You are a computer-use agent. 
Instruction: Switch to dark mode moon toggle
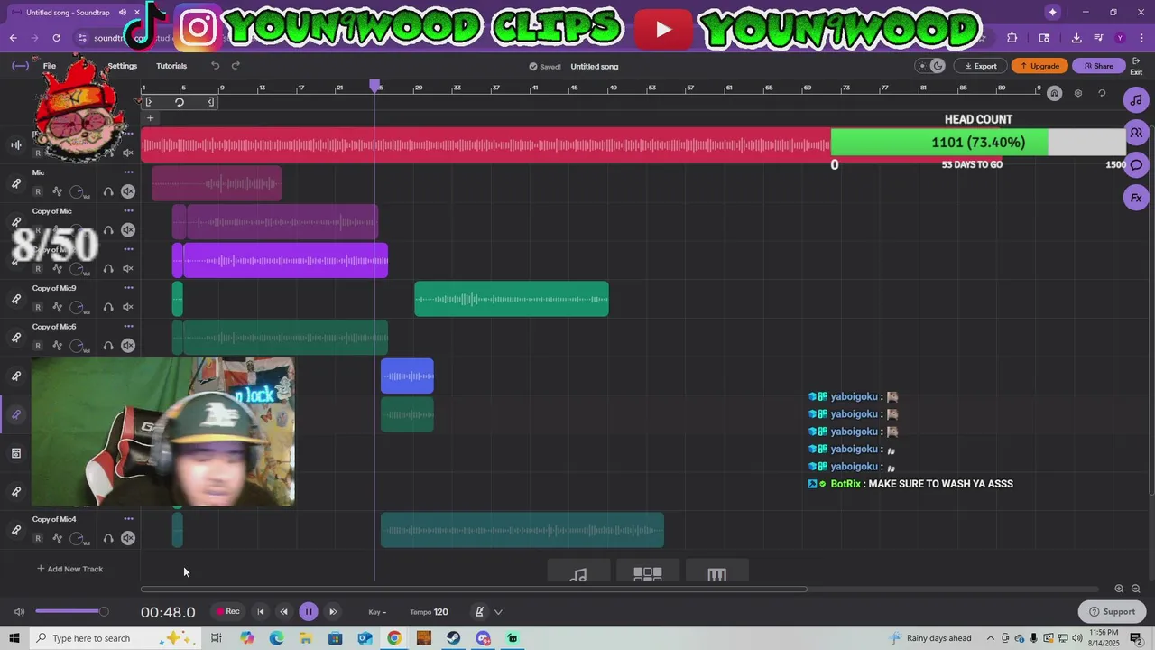[x=938, y=65]
